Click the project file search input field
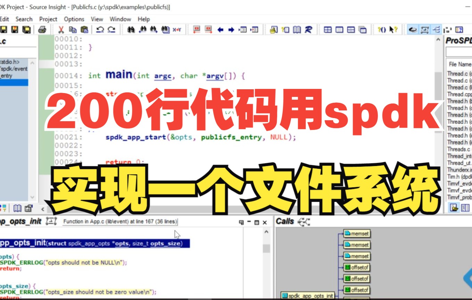The width and height of the screenshot is (472, 300). click(x=459, y=52)
